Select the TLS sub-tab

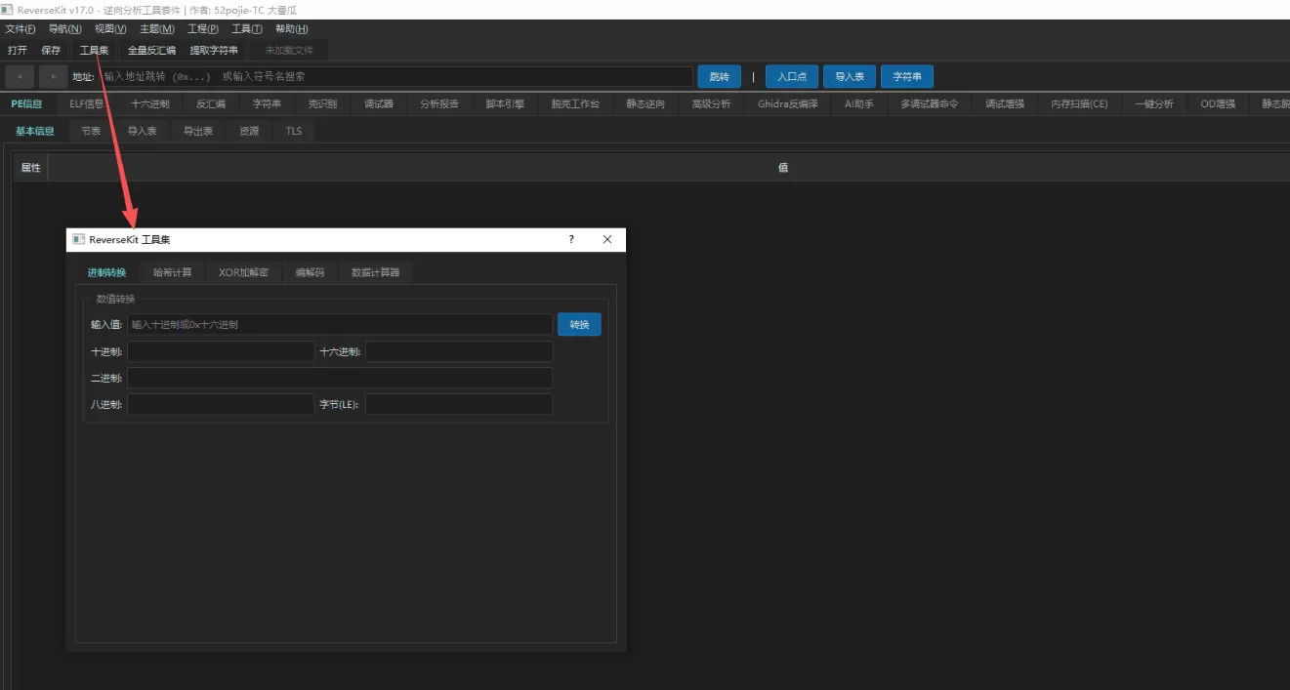pyautogui.click(x=294, y=131)
